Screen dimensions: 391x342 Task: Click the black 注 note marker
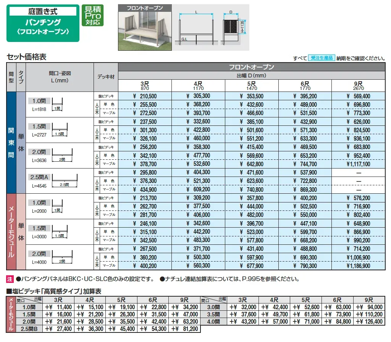[x=10, y=279]
